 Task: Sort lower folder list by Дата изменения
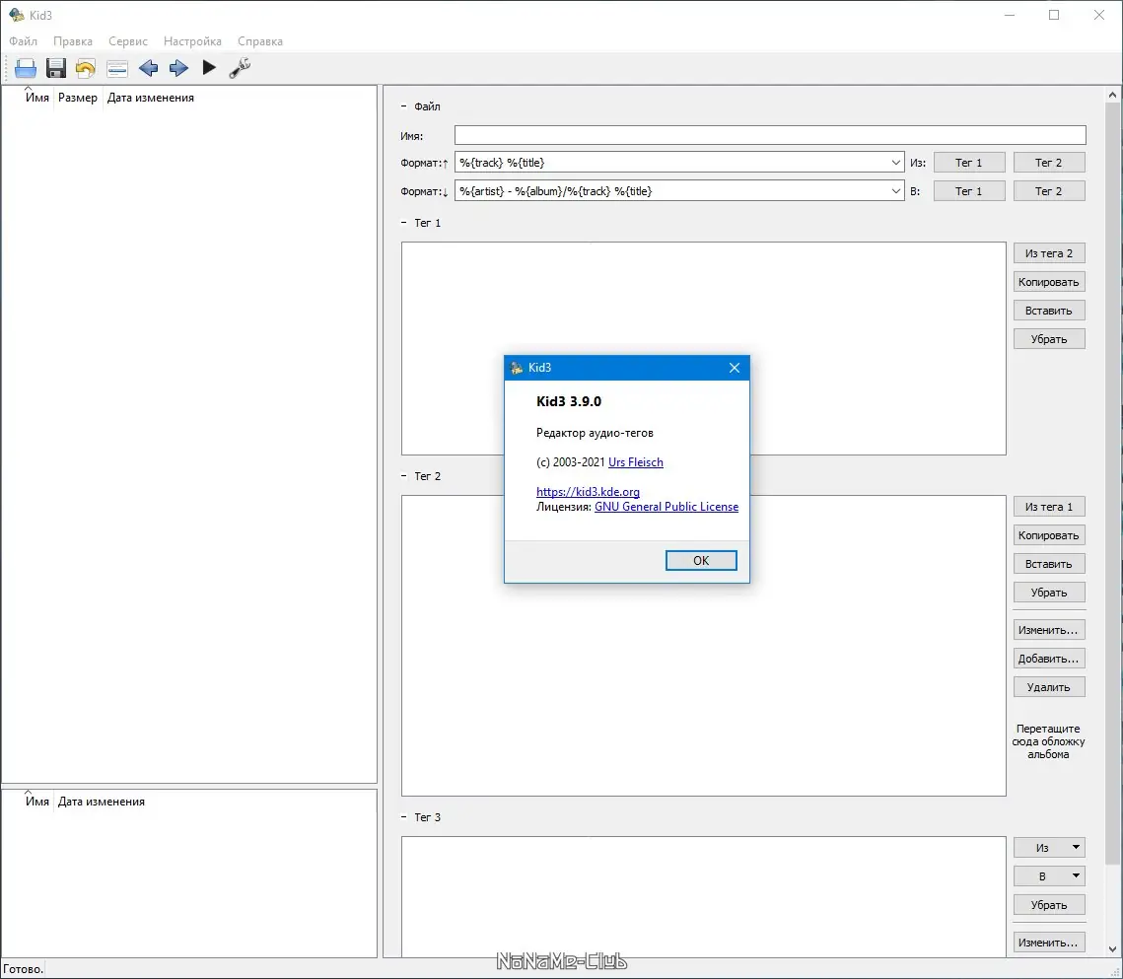[101, 803]
